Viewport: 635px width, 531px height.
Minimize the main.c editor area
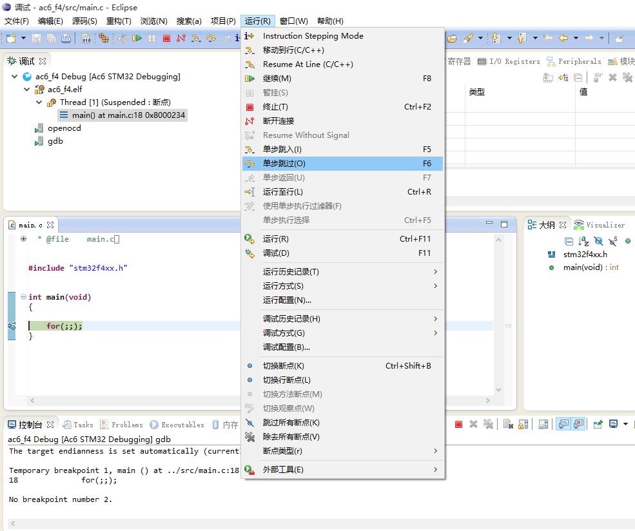pyautogui.click(x=489, y=223)
